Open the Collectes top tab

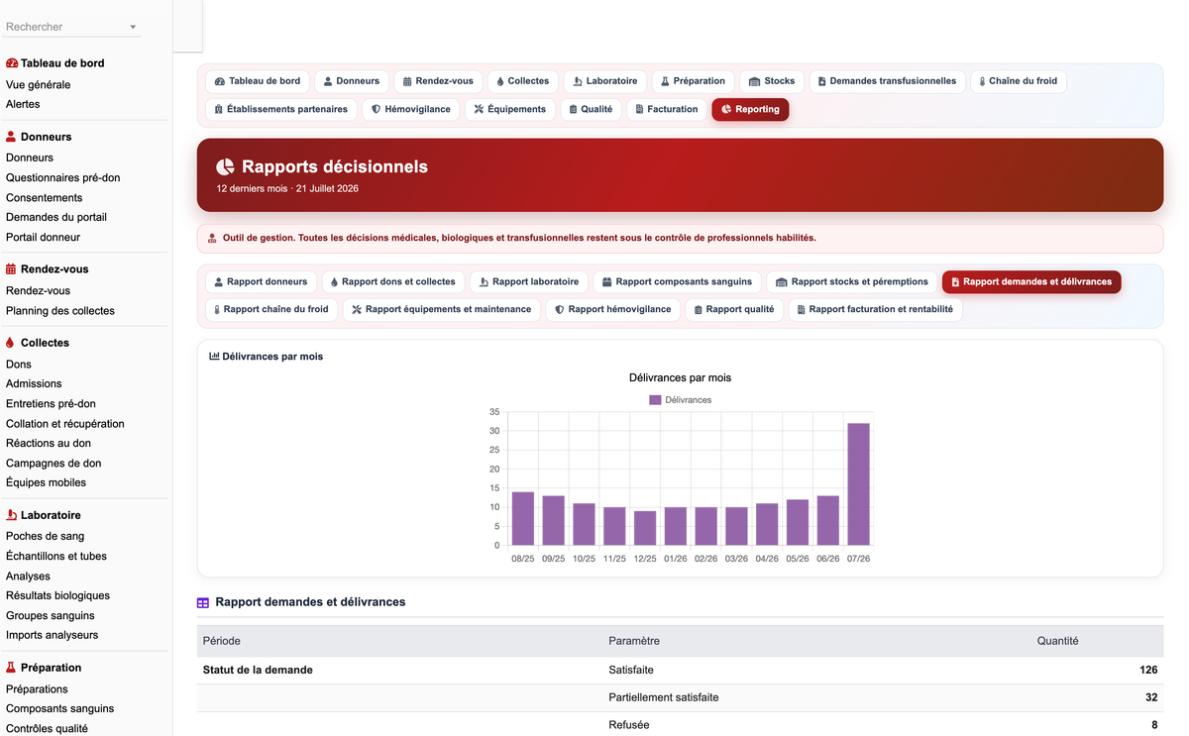522,81
